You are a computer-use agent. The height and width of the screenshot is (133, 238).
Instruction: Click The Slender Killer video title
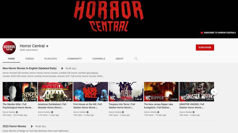coord(18,106)
